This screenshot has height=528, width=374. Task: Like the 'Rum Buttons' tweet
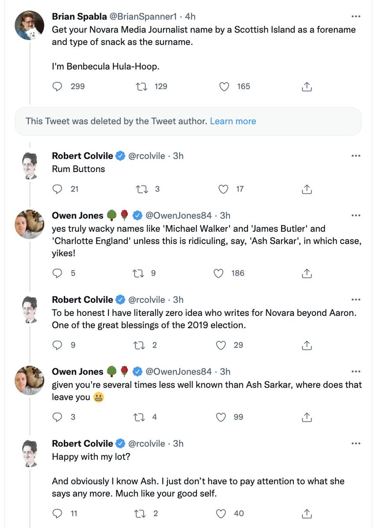coord(224,189)
